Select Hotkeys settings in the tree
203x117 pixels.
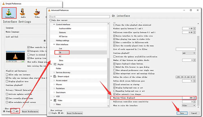63,41
